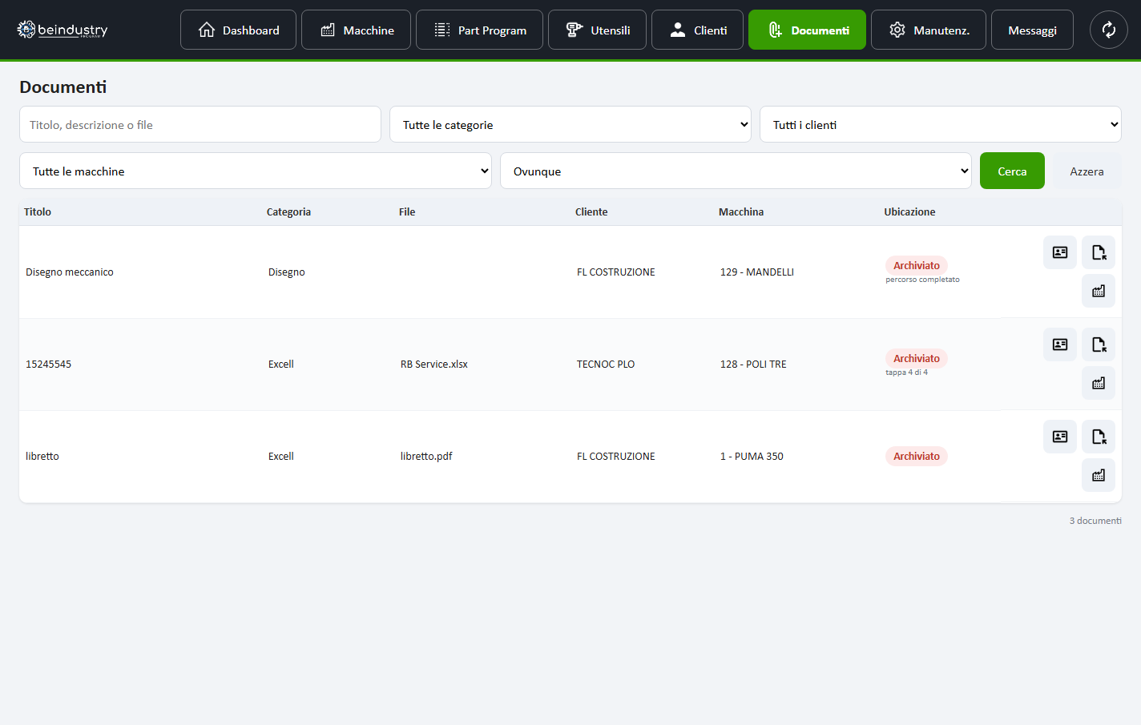Open card icon for 15245545 row
This screenshot has height=725, width=1141.
pos(1060,344)
